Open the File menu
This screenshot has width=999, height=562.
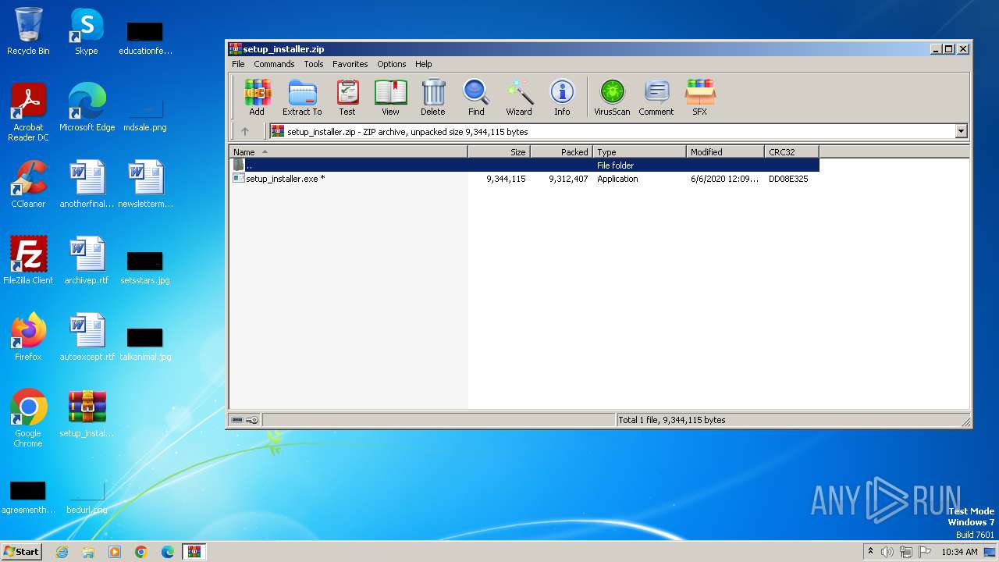(x=238, y=64)
